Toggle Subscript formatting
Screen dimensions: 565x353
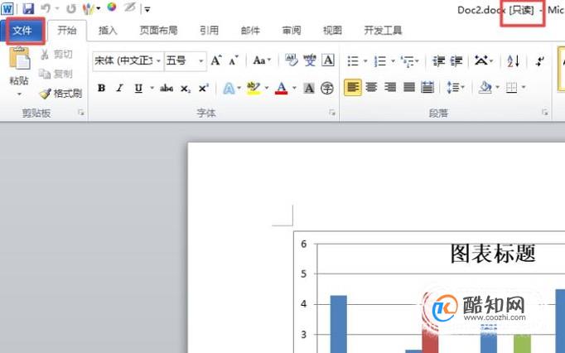point(186,89)
